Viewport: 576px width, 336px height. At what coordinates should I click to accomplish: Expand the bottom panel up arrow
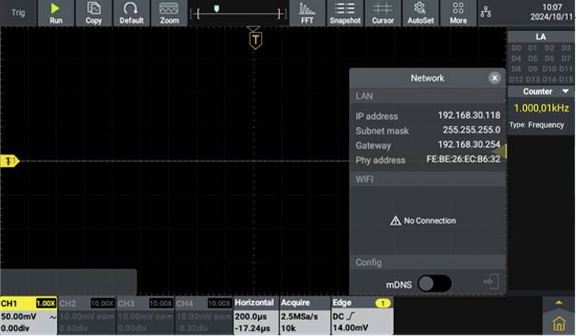point(559,303)
